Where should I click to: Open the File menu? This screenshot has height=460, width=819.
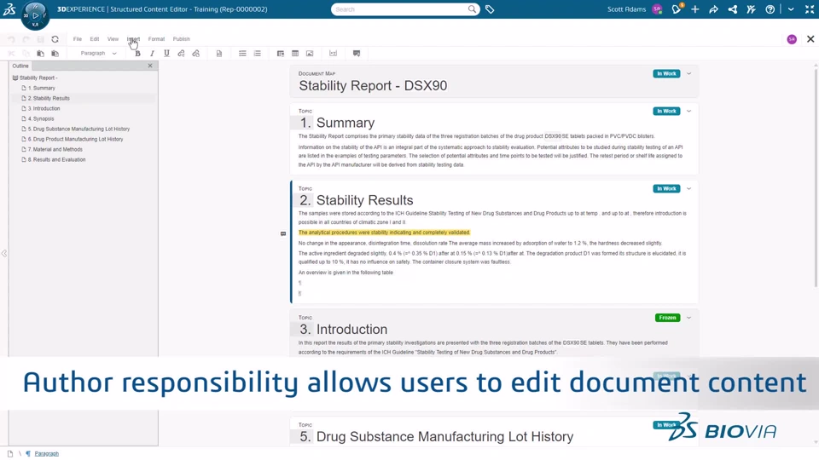coord(78,39)
